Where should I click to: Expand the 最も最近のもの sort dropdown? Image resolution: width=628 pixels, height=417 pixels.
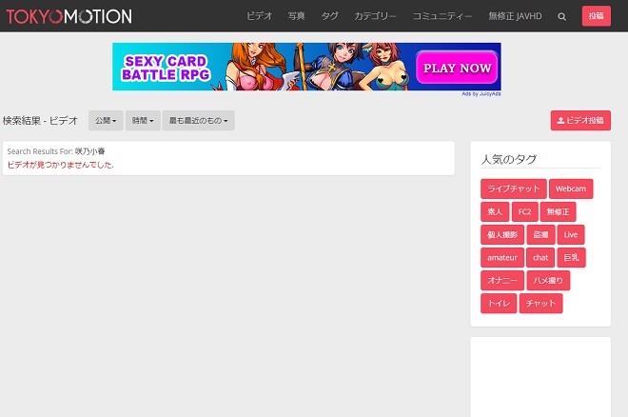click(x=198, y=121)
